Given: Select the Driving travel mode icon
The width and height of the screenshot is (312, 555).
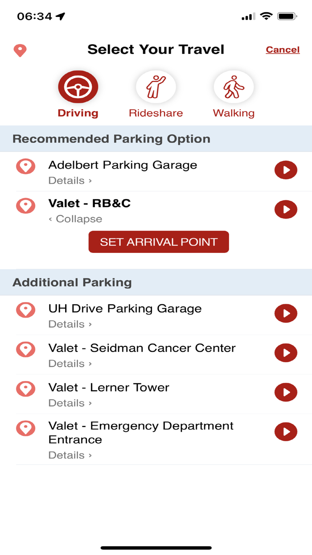Looking at the screenshot, I should [x=78, y=87].
